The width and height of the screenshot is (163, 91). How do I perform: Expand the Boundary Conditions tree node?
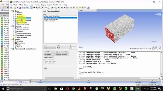click(13, 20)
